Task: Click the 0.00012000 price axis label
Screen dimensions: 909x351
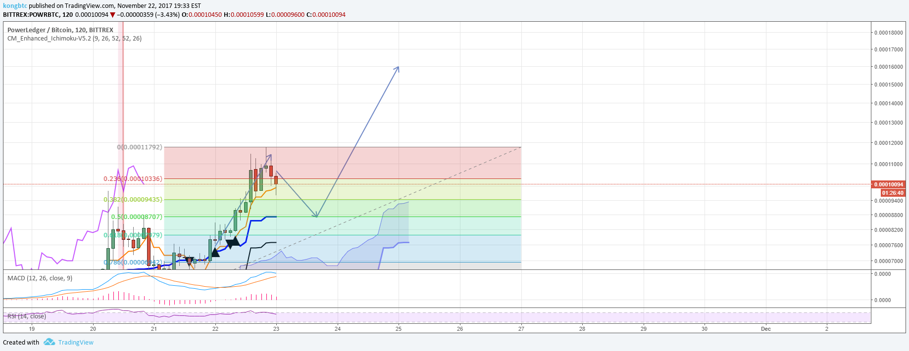Action: click(x=888, y=143)
